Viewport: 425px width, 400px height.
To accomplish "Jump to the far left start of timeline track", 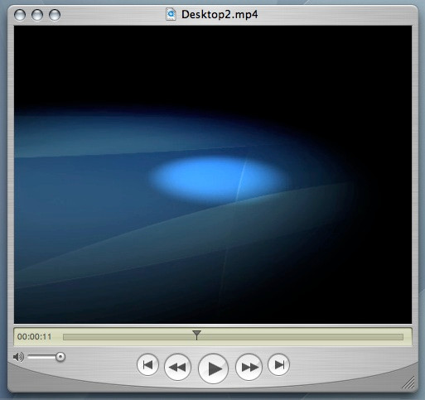I will point(65,337).
